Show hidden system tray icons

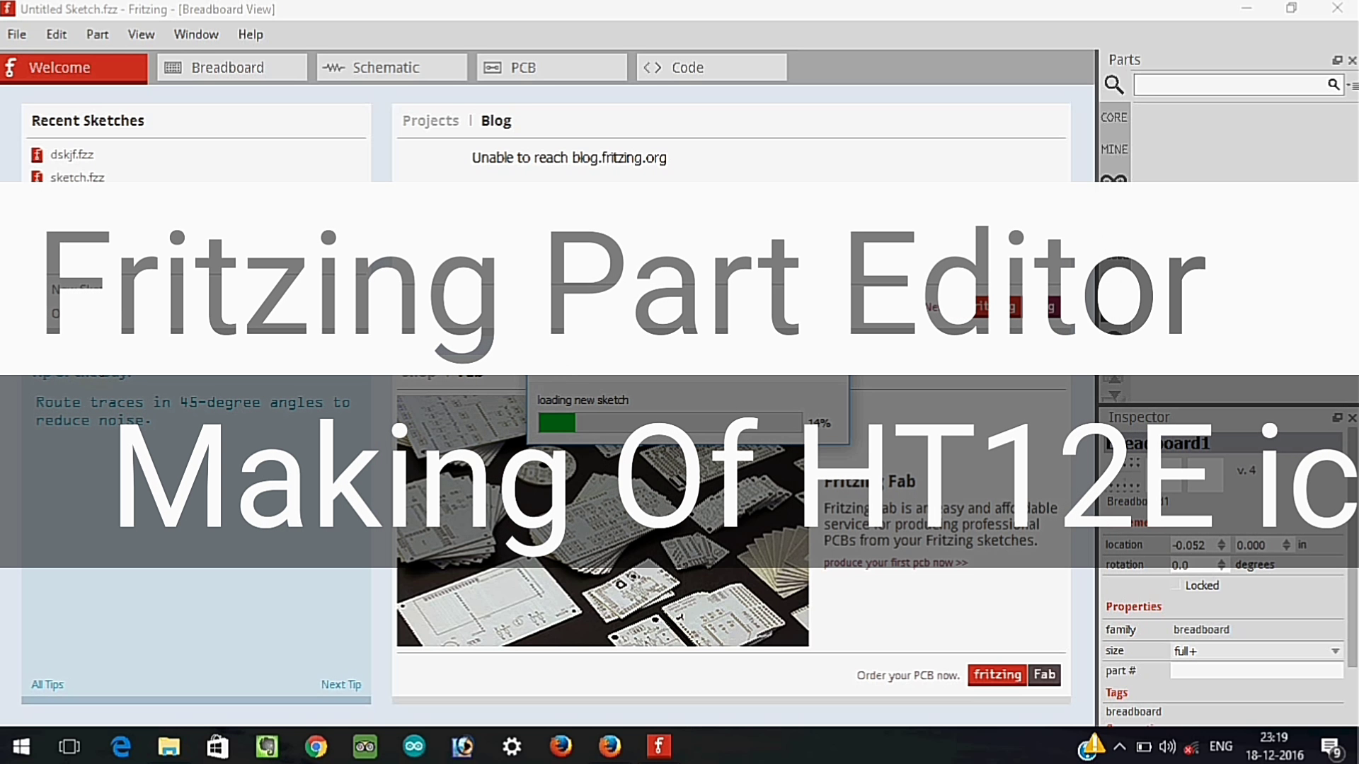(1120, 747)
